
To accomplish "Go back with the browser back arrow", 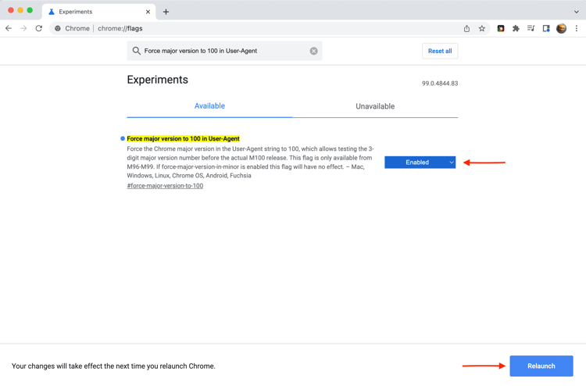I will point(9,28).
